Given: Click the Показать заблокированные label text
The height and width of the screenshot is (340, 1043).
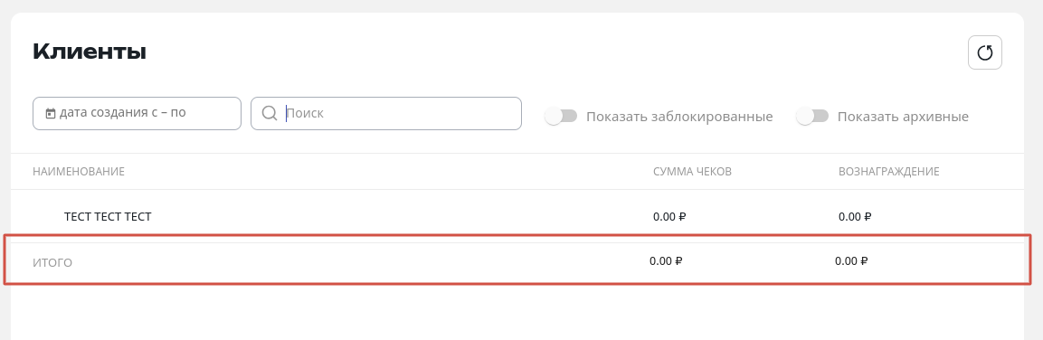Looking at the screenshot, I should (679, 117).
